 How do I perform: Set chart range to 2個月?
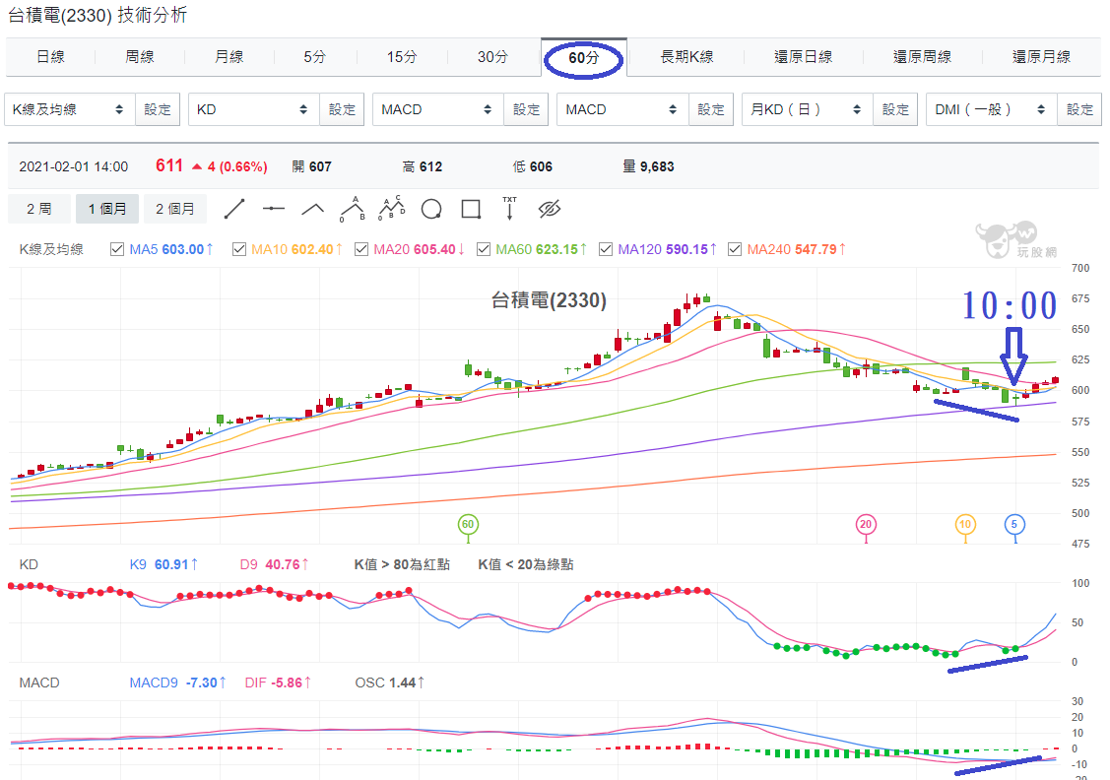175,209
